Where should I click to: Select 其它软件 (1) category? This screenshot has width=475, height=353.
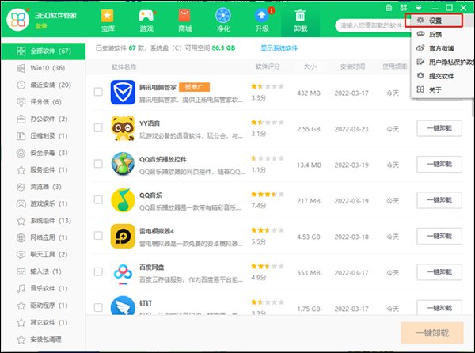44,322
